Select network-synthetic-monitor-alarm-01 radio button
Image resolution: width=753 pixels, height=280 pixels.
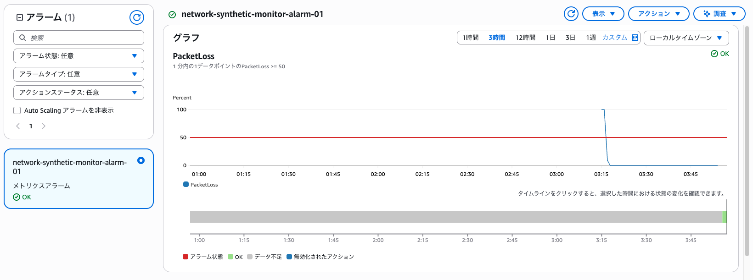[x=141, y=160]
